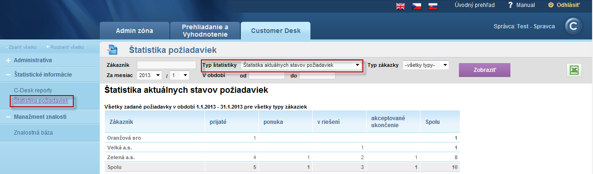
Task: Click Správca: Test - Spravca text
Action: 524,26
